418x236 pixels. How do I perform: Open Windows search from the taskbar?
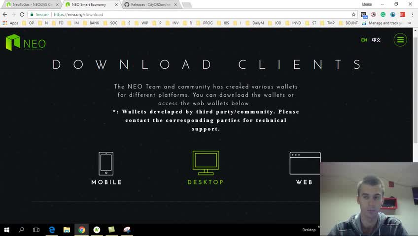(22, 230)
